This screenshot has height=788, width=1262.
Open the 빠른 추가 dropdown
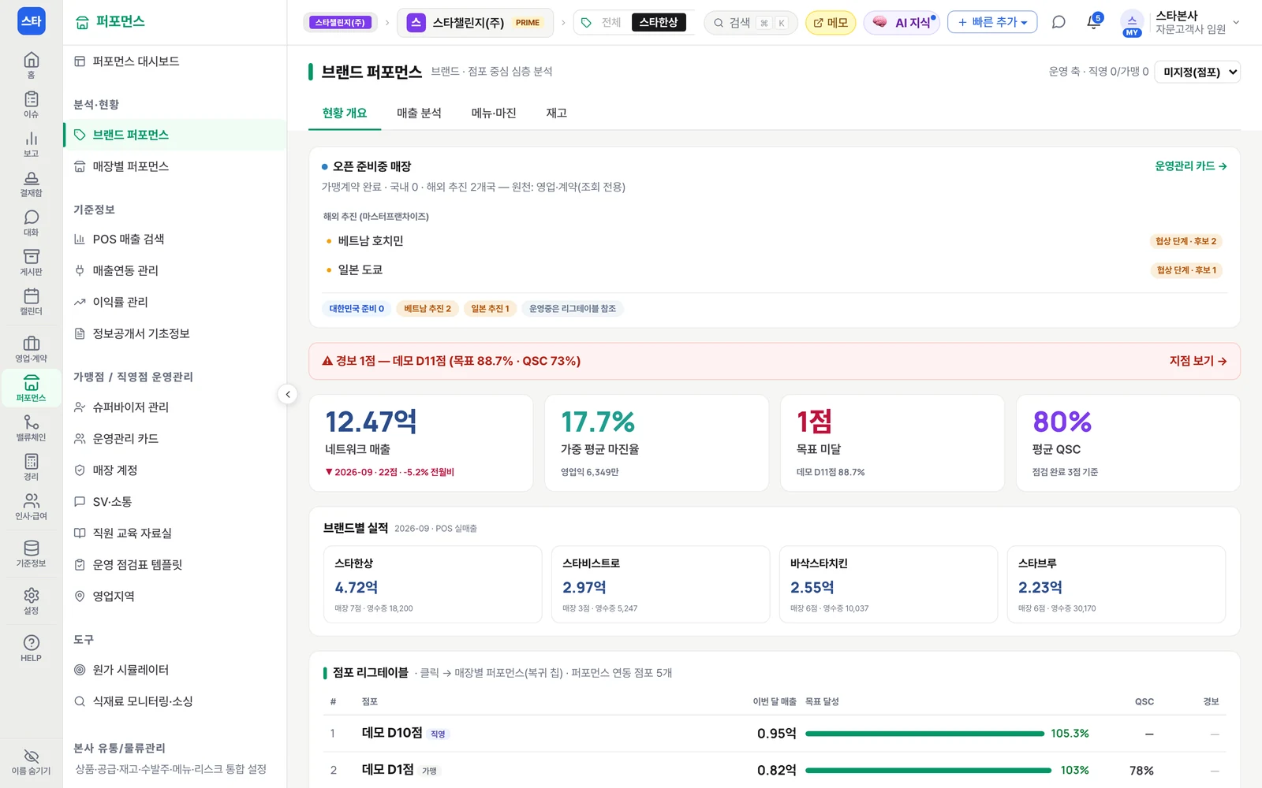click(x=992, y=22)
